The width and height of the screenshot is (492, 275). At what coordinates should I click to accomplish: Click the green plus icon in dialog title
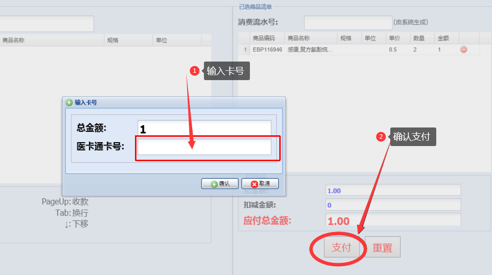pos(69,103)
